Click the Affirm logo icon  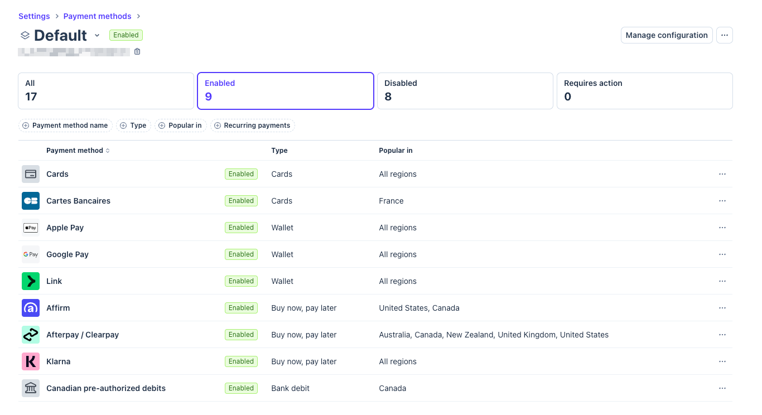[x=31, y=308]
